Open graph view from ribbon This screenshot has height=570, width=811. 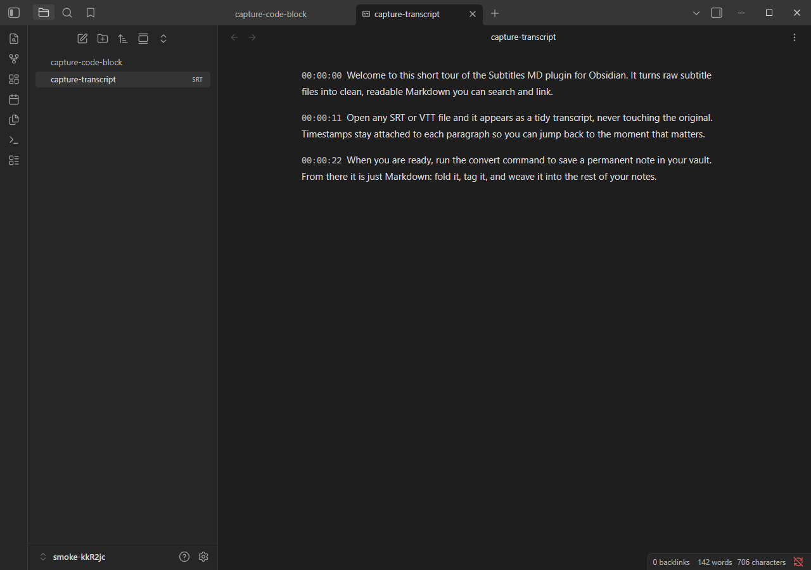[x=14, y=59]
